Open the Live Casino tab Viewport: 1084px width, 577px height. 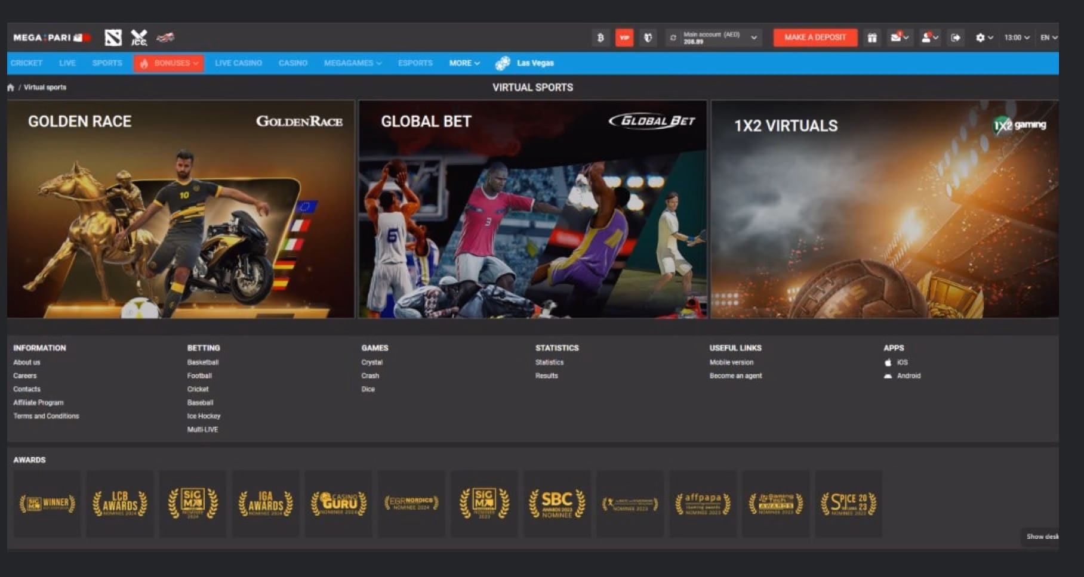(x=238, y=63)
